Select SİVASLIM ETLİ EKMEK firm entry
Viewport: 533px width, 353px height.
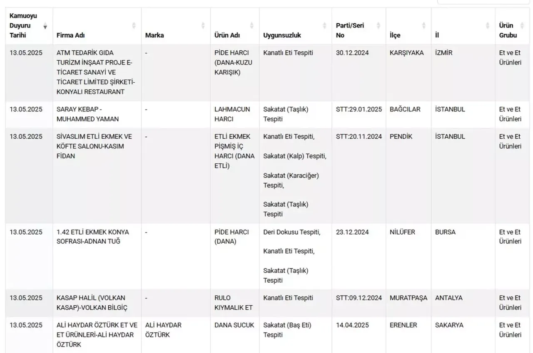point(94,146)
